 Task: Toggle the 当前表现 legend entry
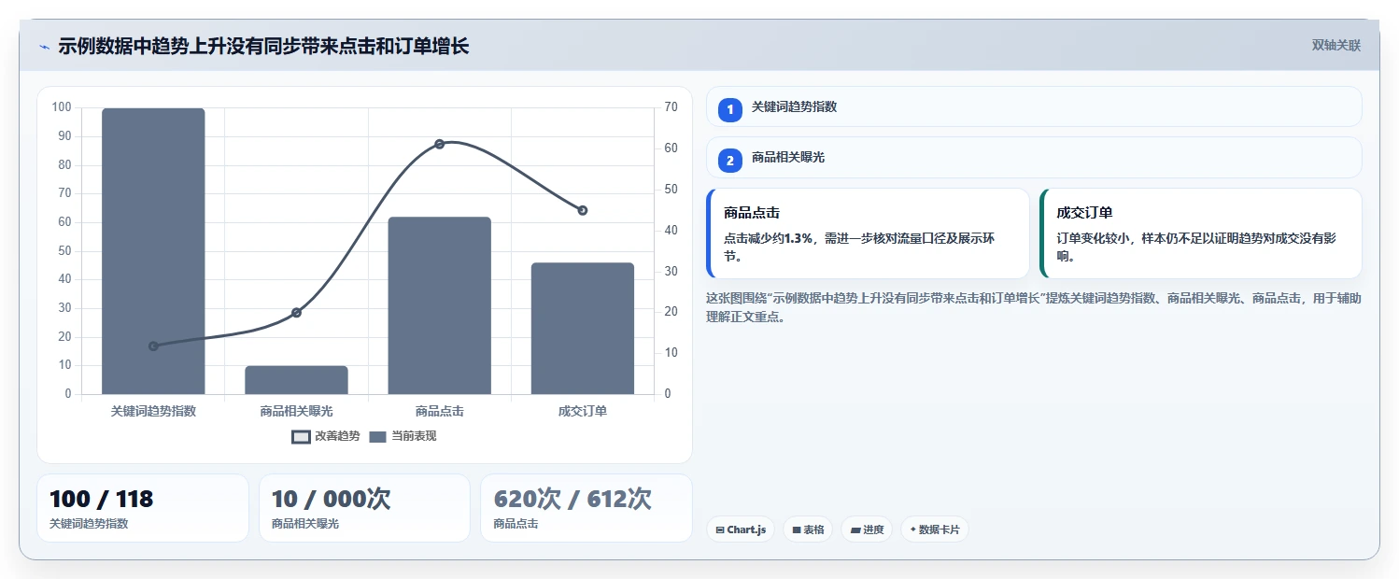403,436
